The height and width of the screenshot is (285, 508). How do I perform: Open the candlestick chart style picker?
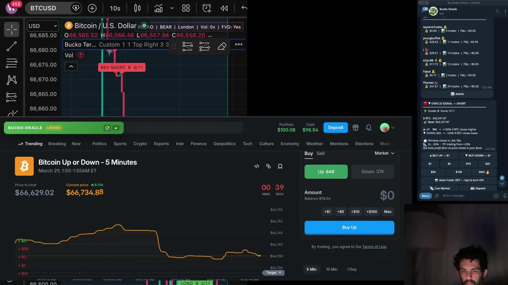click(x=137, y=8)
